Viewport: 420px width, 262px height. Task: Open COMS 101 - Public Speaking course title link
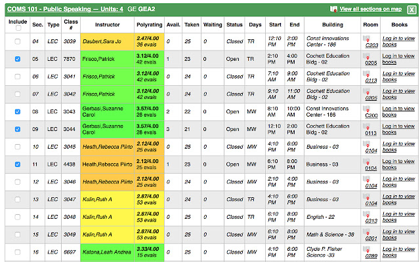pyautogui.click(x=65, y=9)
